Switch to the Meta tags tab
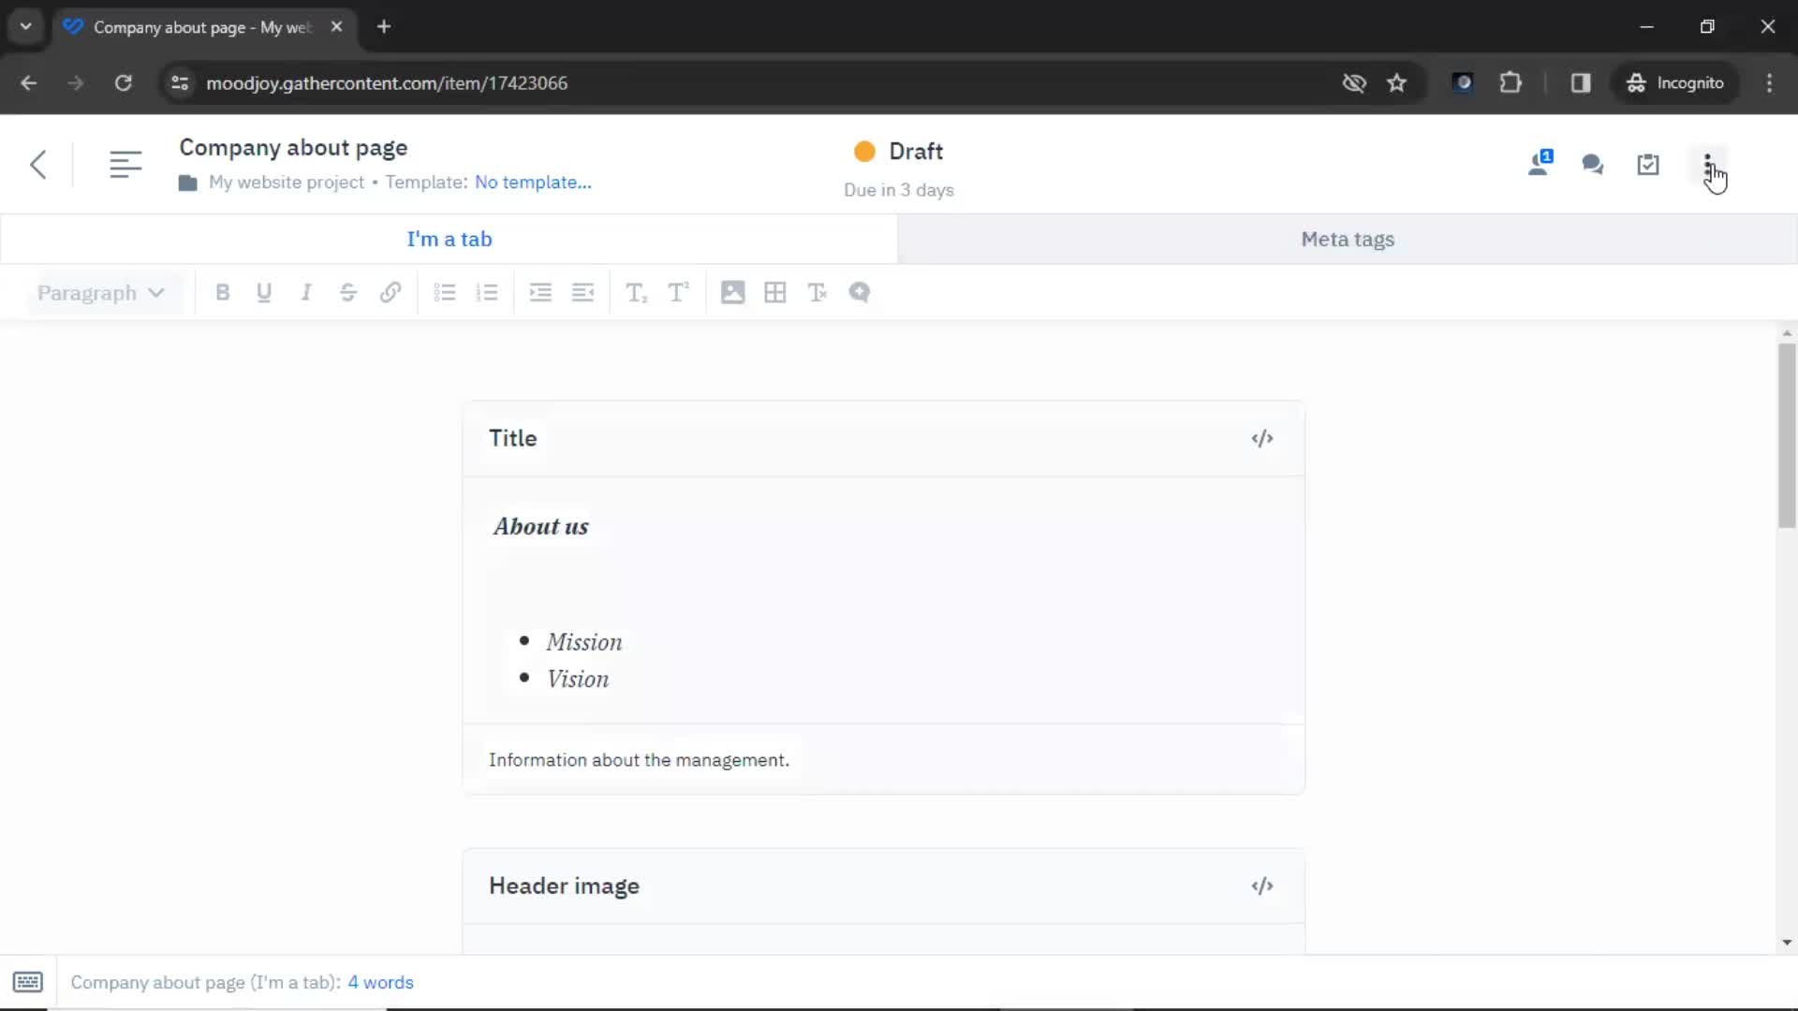This screenshot has height=1011, width=1798. (1348, 239)
